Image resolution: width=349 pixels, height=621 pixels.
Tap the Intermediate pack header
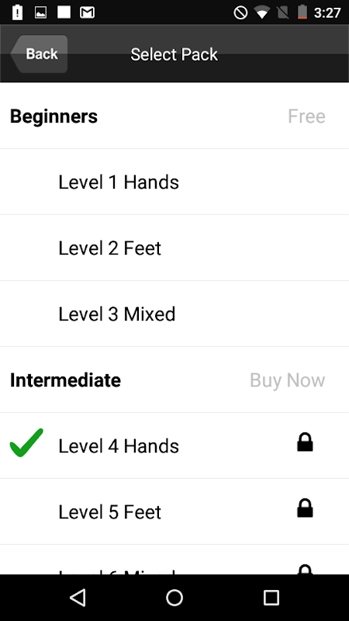pyautogui.click(x=174, y=380)
